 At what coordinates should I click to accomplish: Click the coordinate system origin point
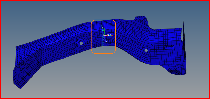click(x=103, y=36)
